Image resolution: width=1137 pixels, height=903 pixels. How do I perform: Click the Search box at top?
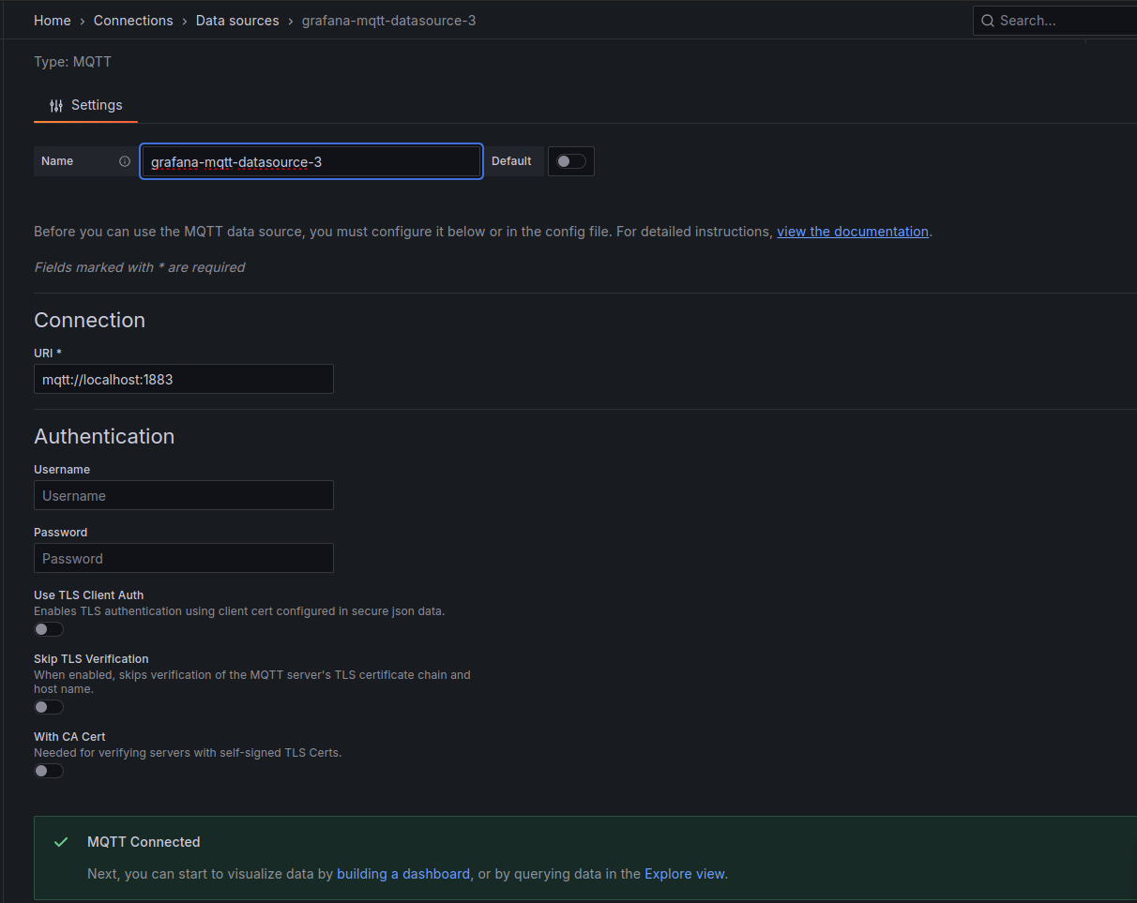pos(1055,21)
